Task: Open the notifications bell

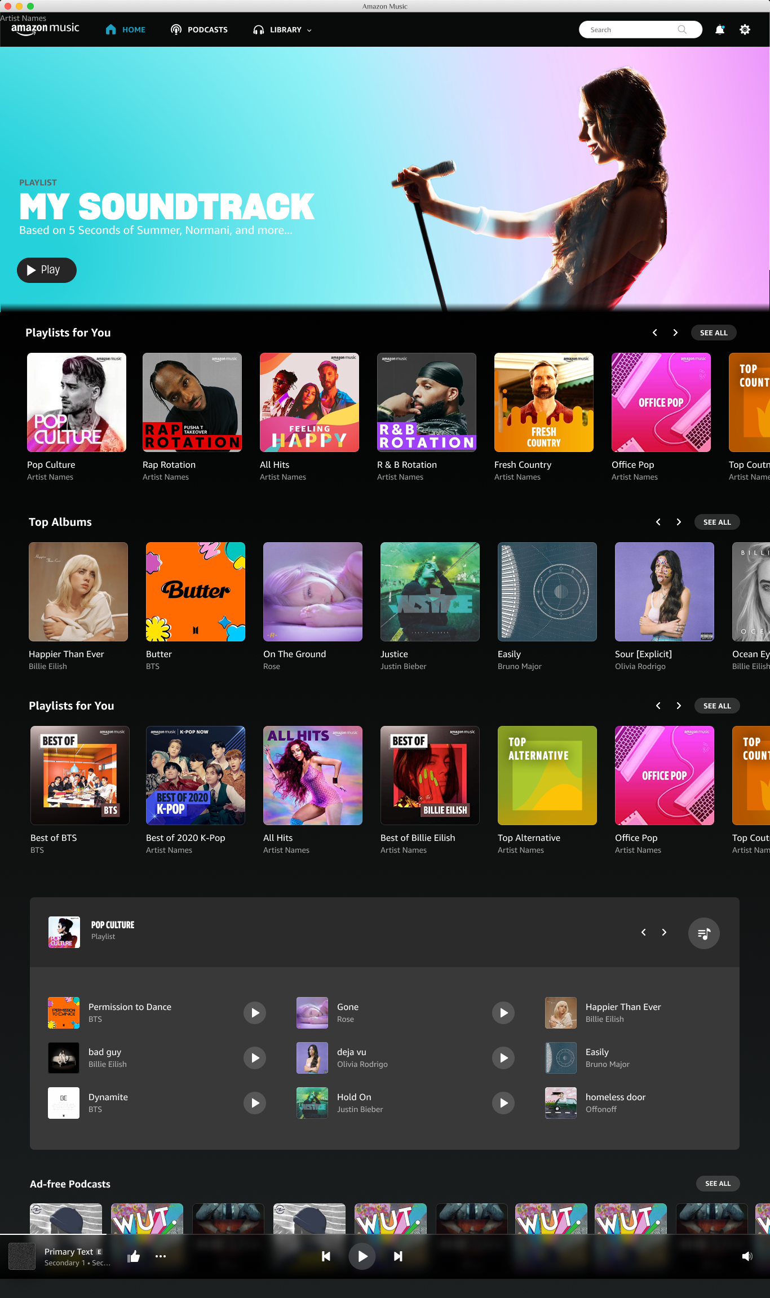Action: (x=720, y=30)
